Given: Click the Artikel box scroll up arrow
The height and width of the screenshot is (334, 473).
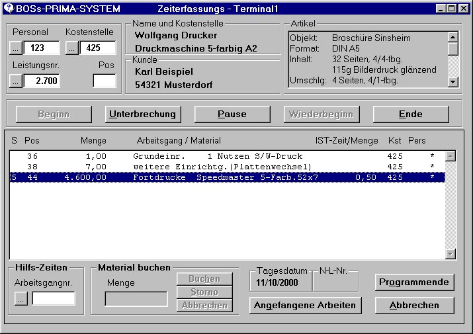Looking at the screenshot, I should click(x=452, y=37).
